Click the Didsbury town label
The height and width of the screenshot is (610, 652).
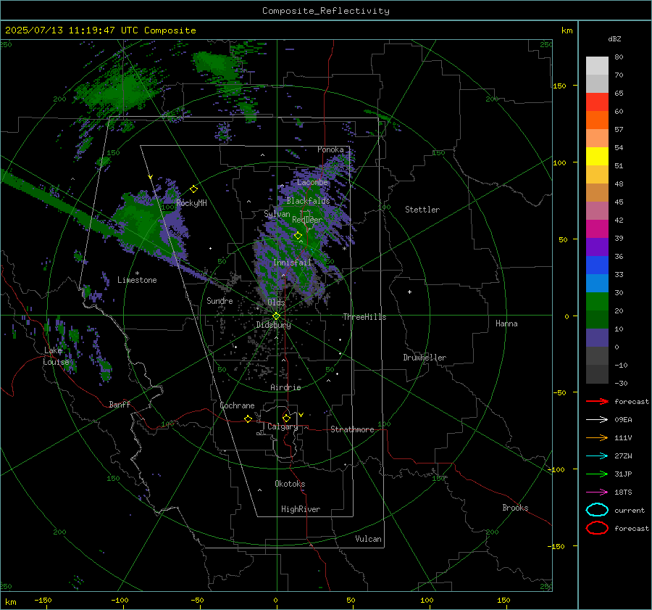[x=273, y=325]
